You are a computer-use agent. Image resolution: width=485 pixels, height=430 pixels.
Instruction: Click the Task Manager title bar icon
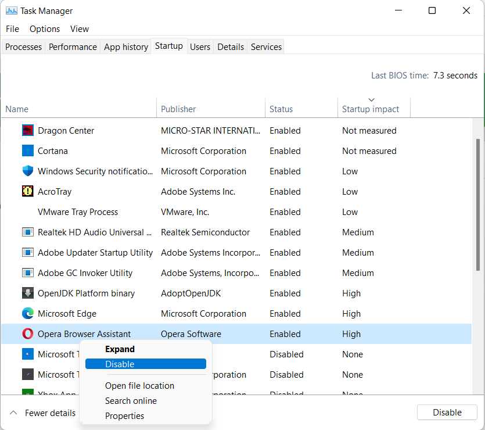12,11
